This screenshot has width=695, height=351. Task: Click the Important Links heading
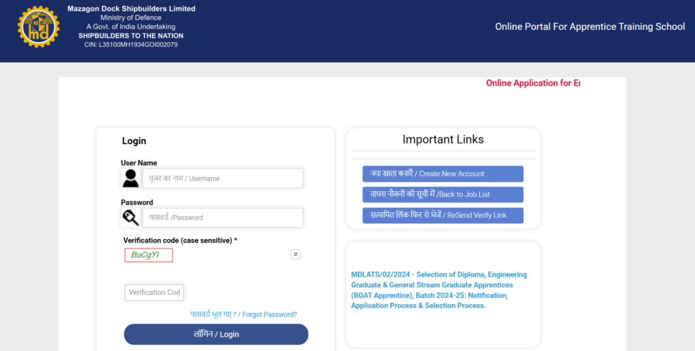point(443,140)
